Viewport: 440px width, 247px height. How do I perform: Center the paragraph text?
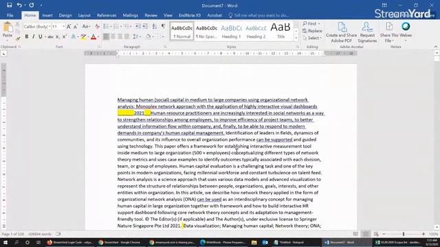[113, 36]
